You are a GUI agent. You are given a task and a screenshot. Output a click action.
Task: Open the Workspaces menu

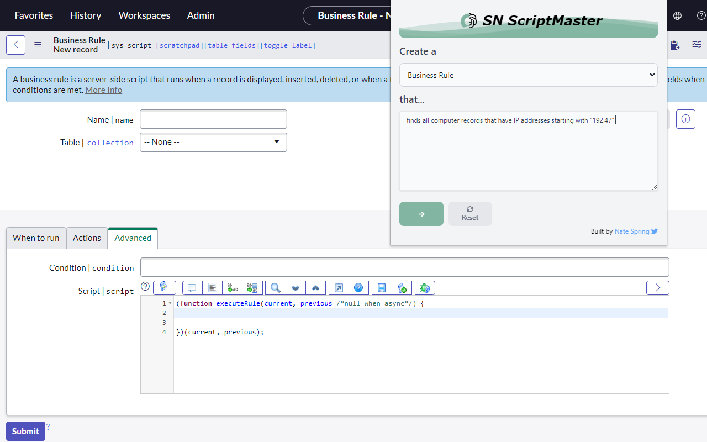tap(144, 15)
